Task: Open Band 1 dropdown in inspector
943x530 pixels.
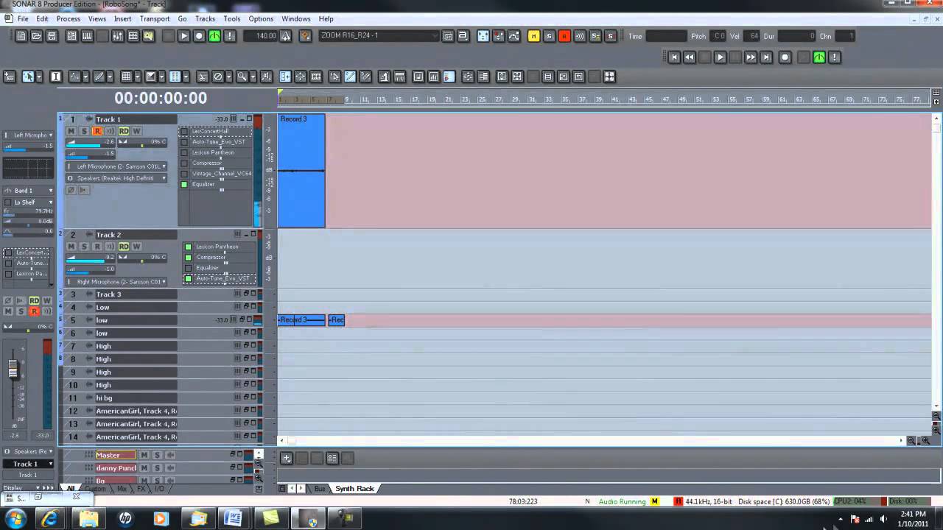Action: [x=28, y=191]
